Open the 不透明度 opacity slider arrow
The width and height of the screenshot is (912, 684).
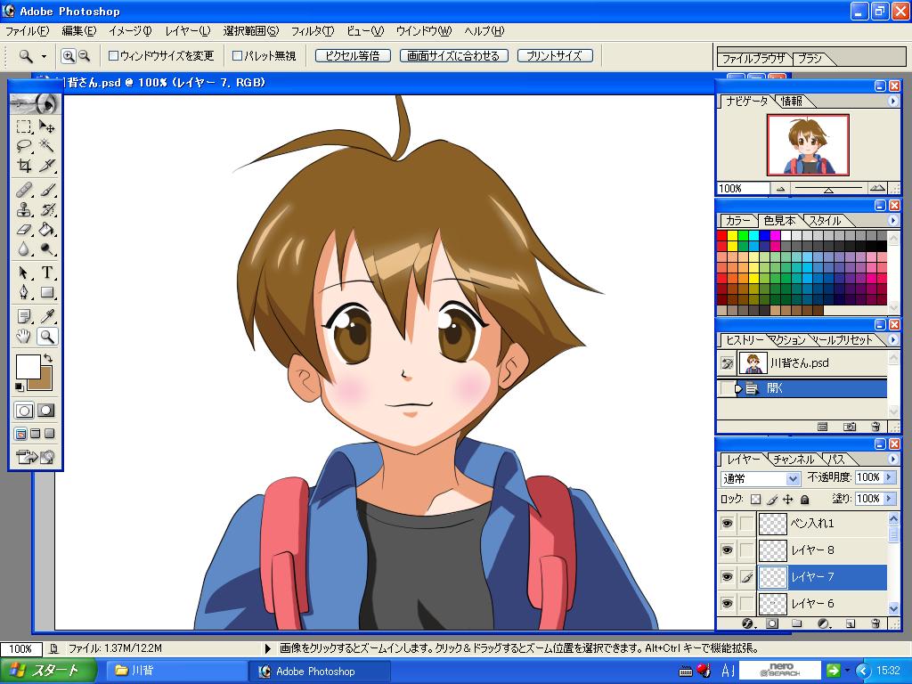pos(888,477)
